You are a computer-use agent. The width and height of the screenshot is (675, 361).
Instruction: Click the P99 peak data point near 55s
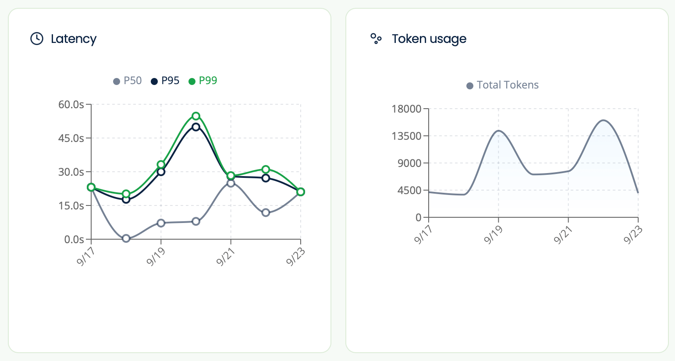[196, 116]
